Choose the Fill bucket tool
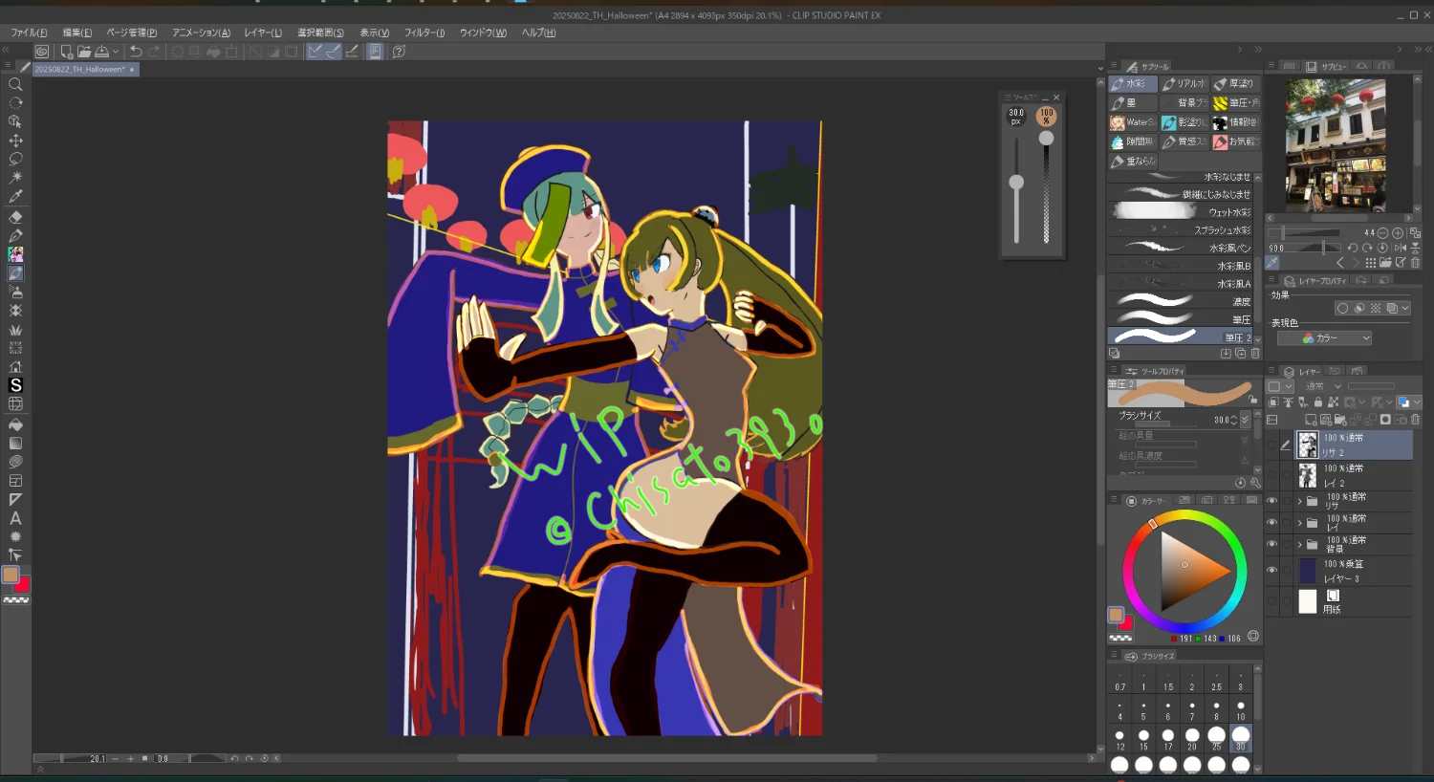The image size is (1434, 782). [15, 424]
